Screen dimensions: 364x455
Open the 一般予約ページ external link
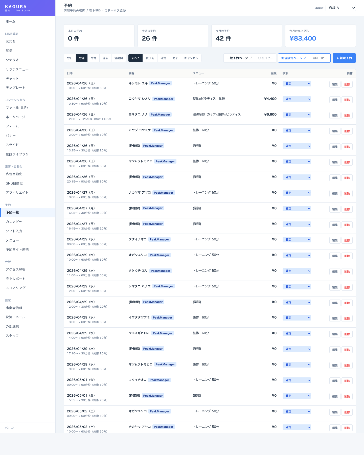[239, 58]
